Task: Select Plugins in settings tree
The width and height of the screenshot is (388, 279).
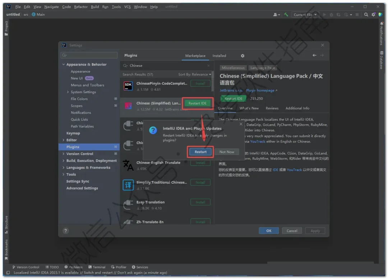Action: click(89, 147)
